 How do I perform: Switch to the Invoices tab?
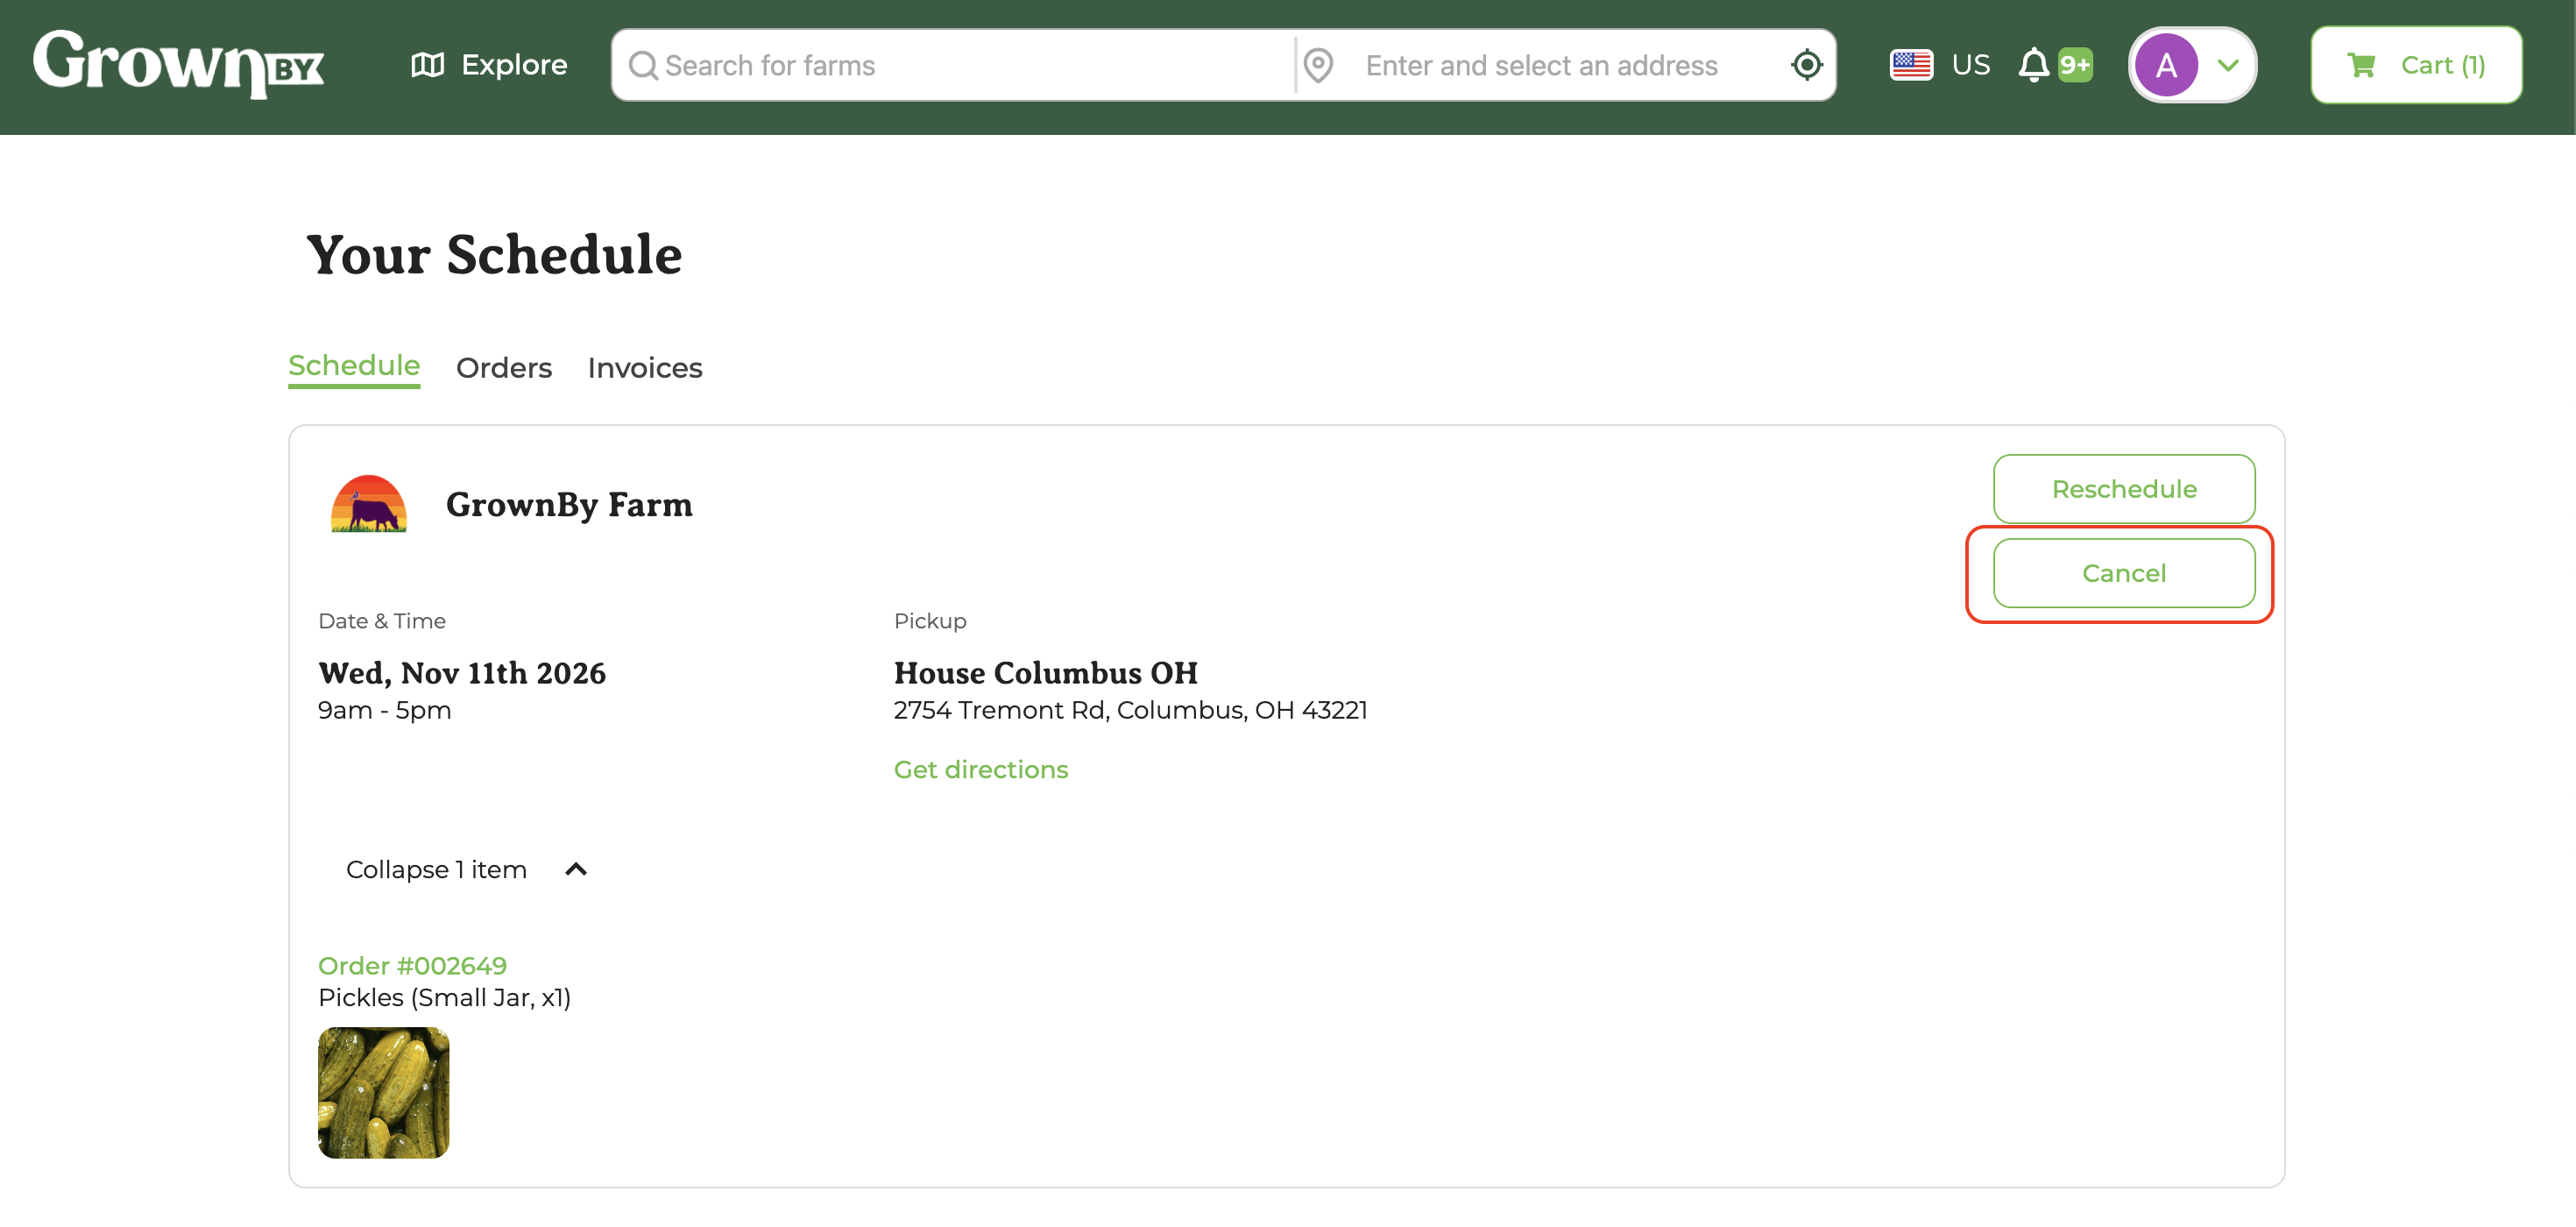[645, 368]
